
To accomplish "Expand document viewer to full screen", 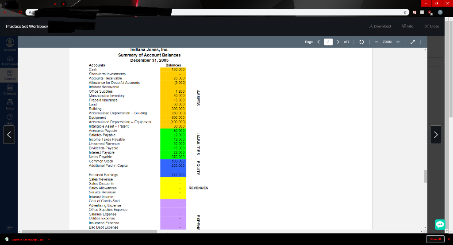I will [x=413, y=42].
